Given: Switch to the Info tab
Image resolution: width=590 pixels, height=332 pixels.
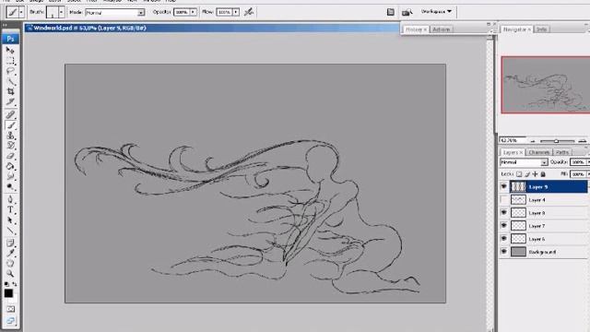Looking at the screenshot, I should pyautogui.click(x=541, y=30).
